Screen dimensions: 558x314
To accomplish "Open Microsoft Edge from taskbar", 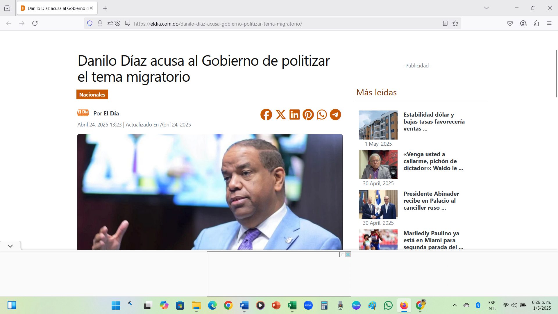I will tap(212, 305).
